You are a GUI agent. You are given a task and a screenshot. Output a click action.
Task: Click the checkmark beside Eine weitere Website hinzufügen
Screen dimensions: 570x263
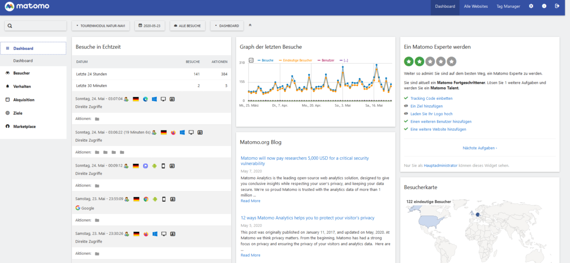[x=406, y=129]
